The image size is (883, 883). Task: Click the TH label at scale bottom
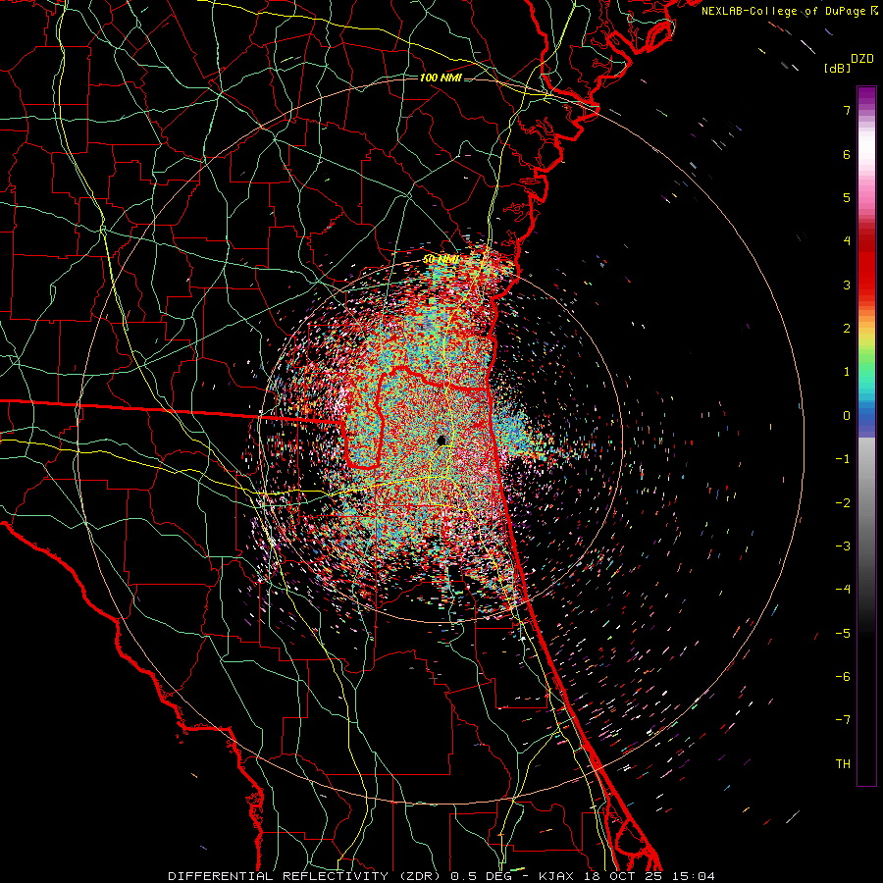pos(843,764)
